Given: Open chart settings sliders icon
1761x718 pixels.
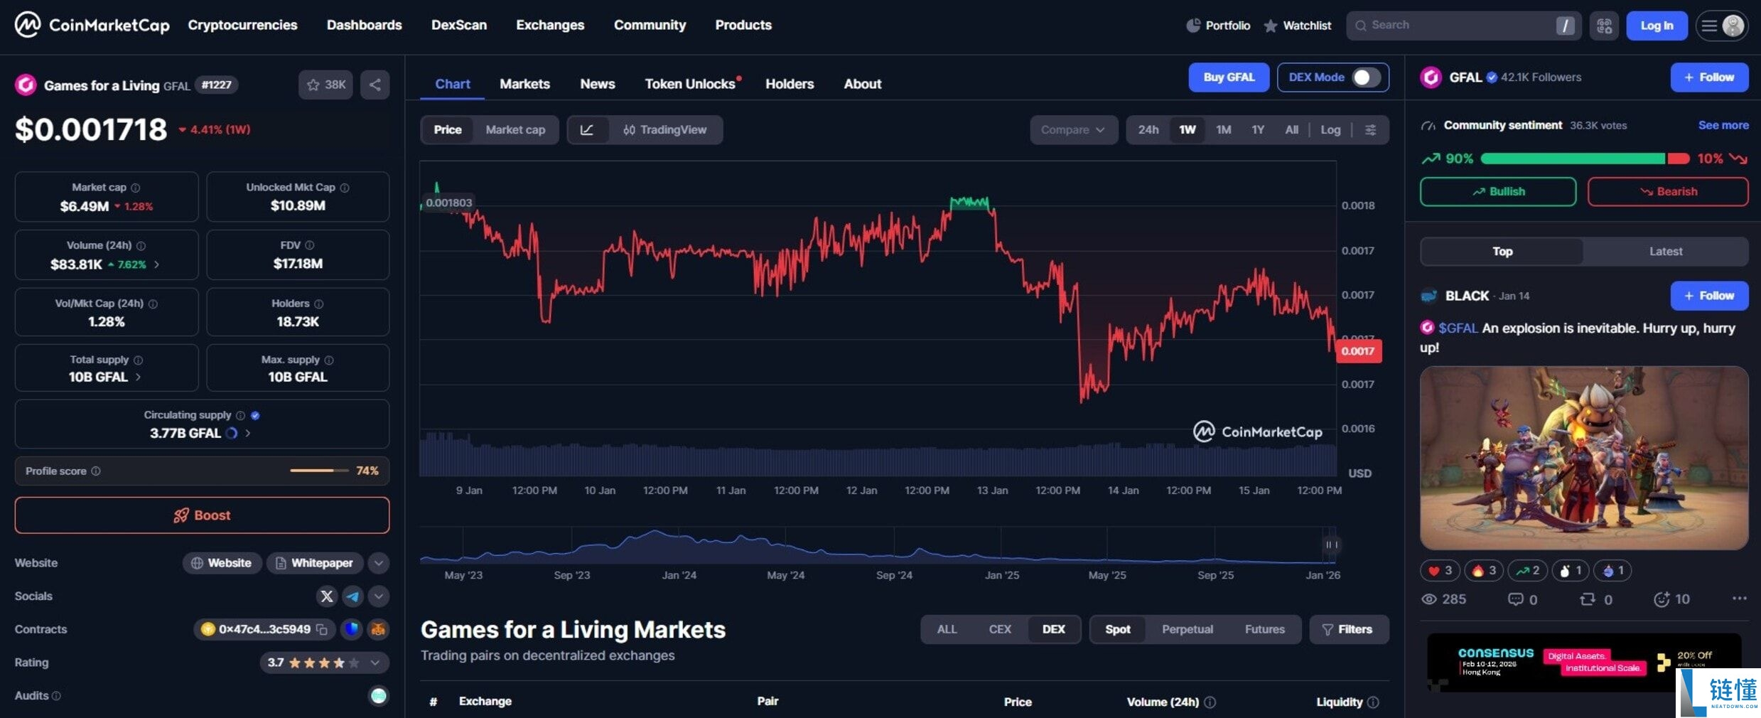Looking at the screenshot, I should pos(1371,130).
